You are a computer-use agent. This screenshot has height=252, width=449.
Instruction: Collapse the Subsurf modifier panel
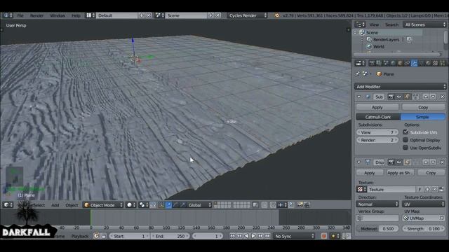pos(358,97)
